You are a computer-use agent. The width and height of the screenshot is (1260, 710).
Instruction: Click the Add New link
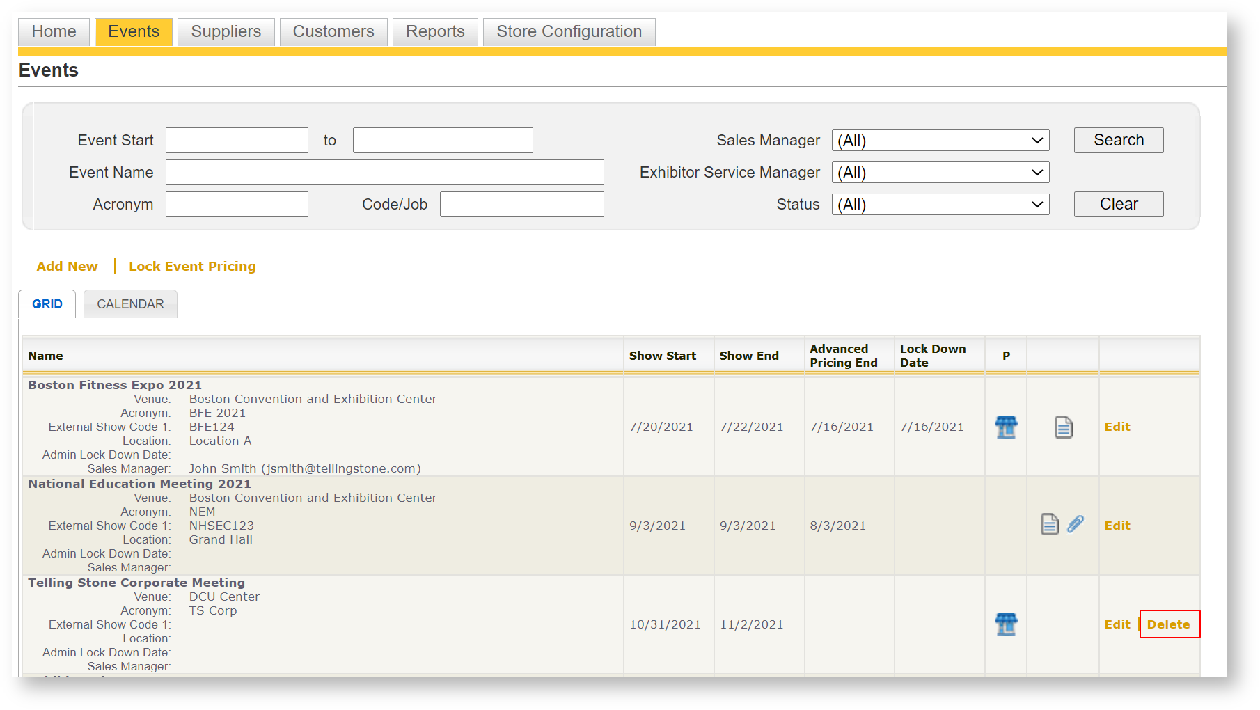click(67, 267)
